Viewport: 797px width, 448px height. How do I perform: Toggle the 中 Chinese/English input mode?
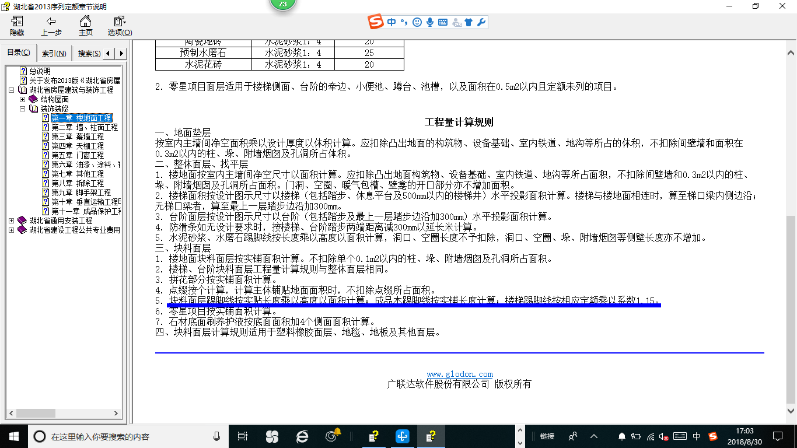coord(391,22)
